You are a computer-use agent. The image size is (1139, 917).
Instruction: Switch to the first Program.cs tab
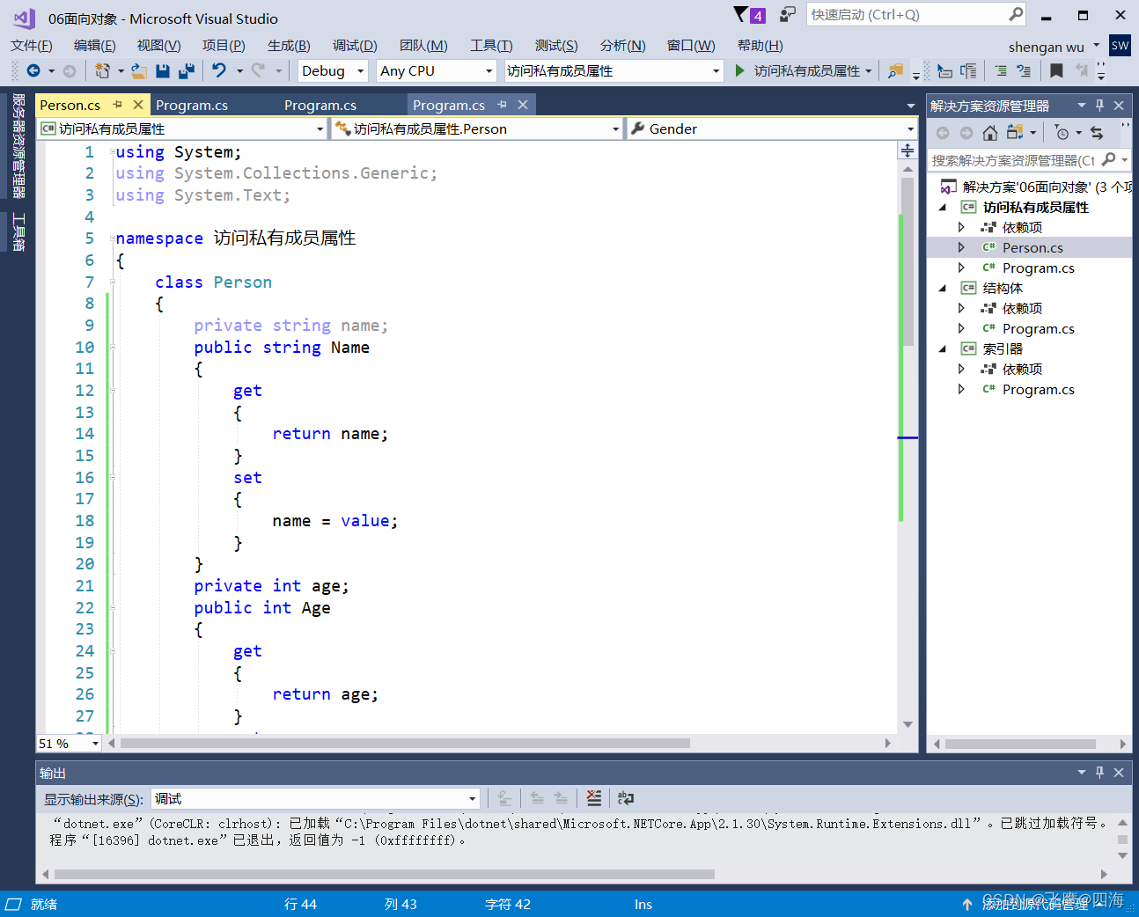192,106
